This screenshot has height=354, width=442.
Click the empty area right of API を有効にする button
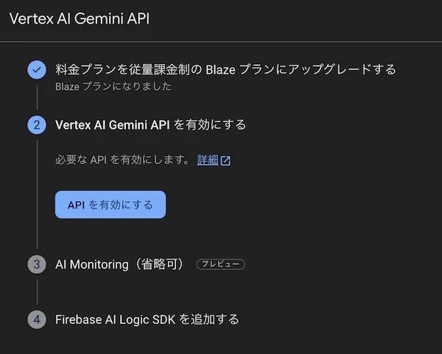tap(295, 205)
